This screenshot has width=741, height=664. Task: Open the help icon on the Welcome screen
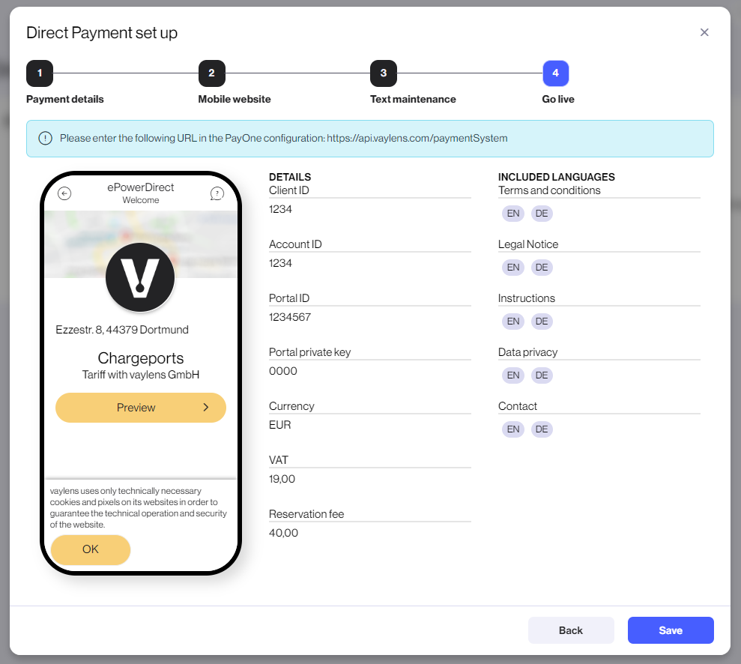(217, 193)
